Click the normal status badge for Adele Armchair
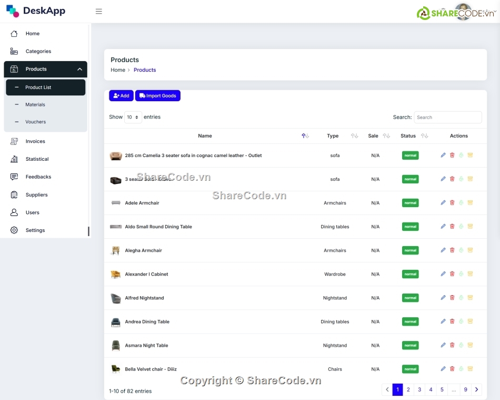The image size is (500, 400). tap(411, 203)
